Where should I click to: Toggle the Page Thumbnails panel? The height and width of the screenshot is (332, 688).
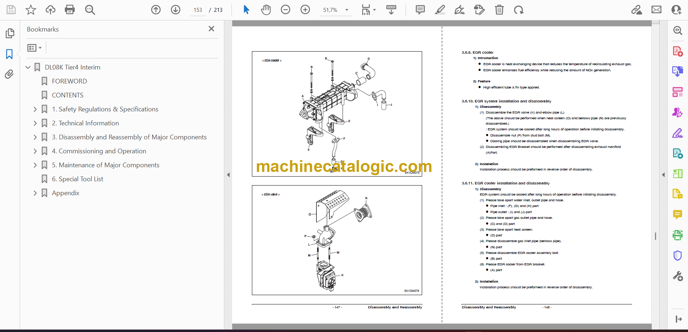[10, 33]
